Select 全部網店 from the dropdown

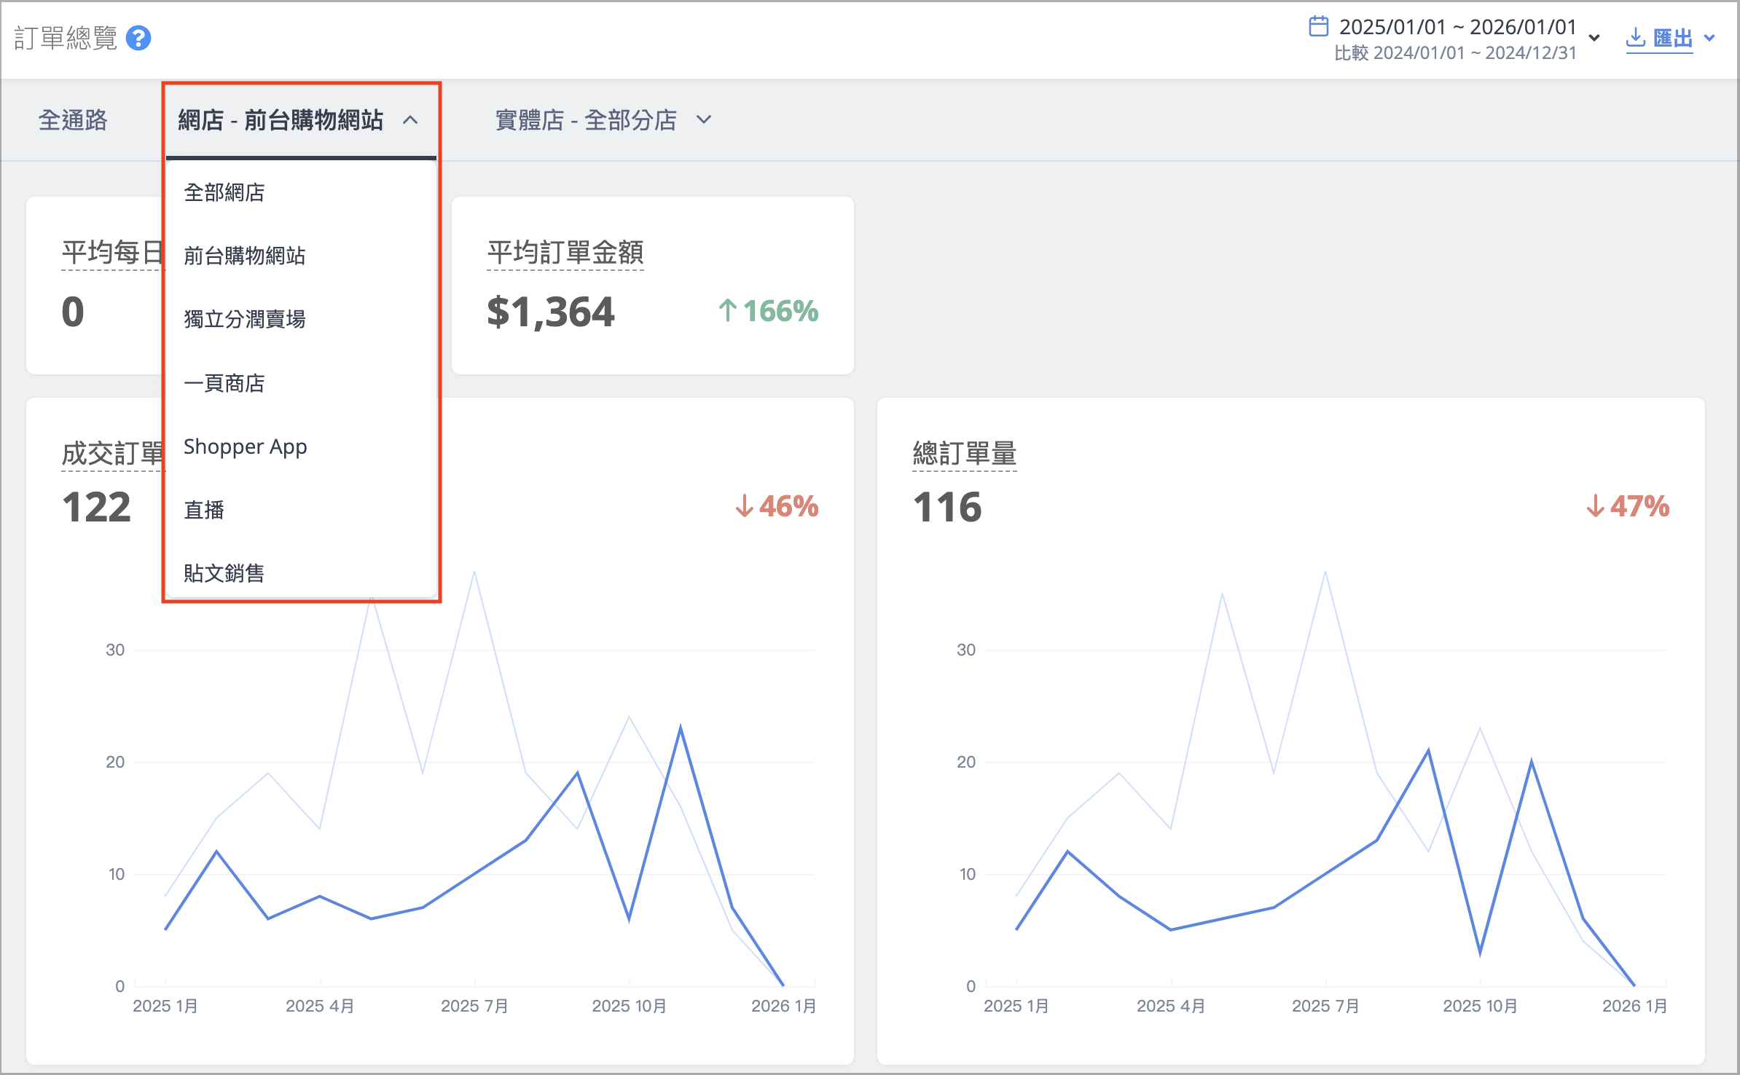tap(300, 192)
